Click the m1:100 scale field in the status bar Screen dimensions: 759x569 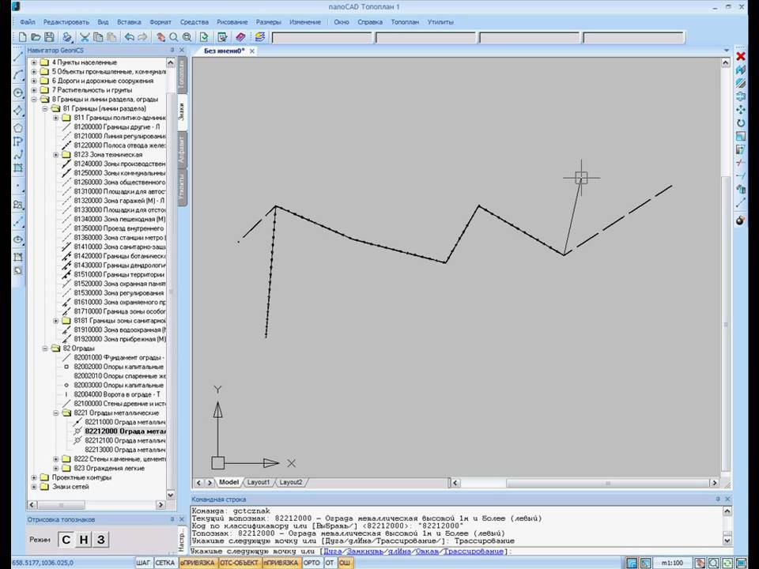[x=672, y=563]
